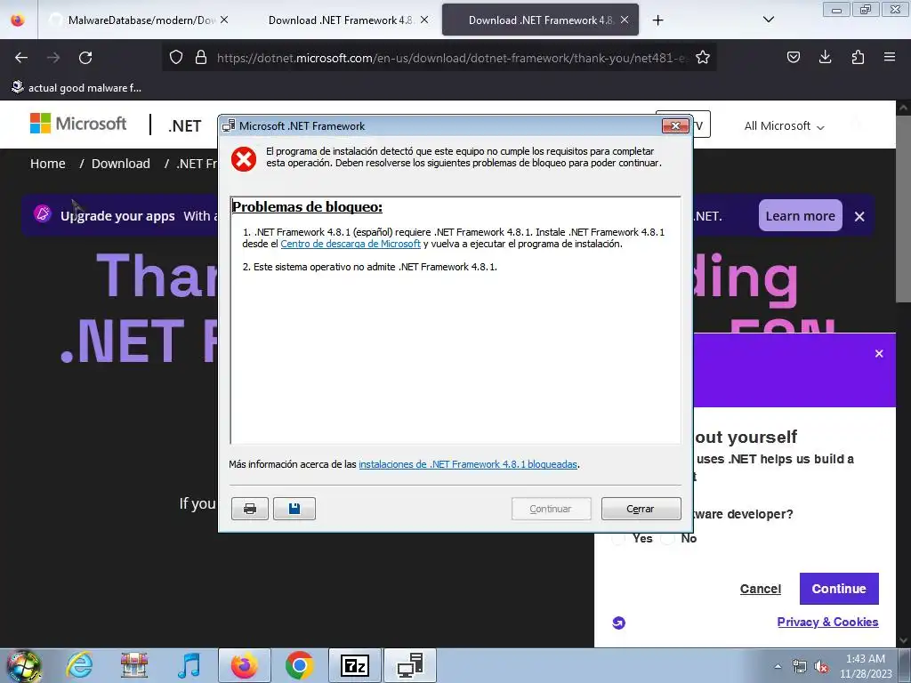The image size is (911, 683).
Task: Click the page vertical scrollbar thumb
Action: (x=904, y=210)
